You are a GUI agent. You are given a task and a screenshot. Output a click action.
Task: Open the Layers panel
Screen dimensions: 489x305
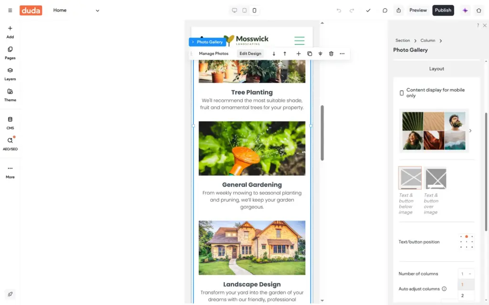click(10, 74)
